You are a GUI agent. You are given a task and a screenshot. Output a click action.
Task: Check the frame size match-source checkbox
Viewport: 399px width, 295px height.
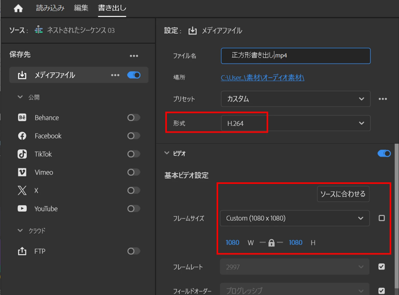[x=382, y=218]
